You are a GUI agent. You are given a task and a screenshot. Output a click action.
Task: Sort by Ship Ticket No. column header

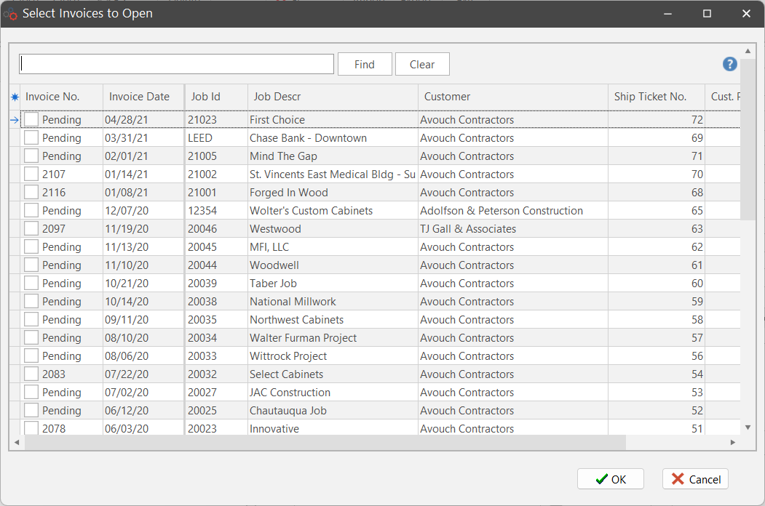pos(650,97)
